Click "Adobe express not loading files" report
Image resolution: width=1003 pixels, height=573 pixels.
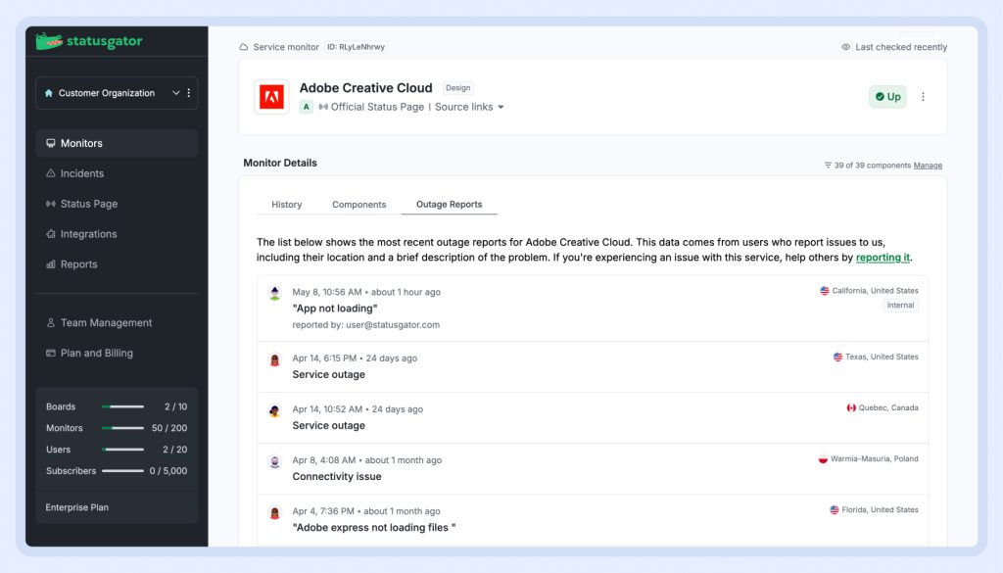[x=373, y=528]
